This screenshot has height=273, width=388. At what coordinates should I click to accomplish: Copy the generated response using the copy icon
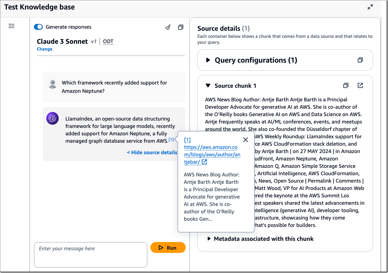[180, 27]
